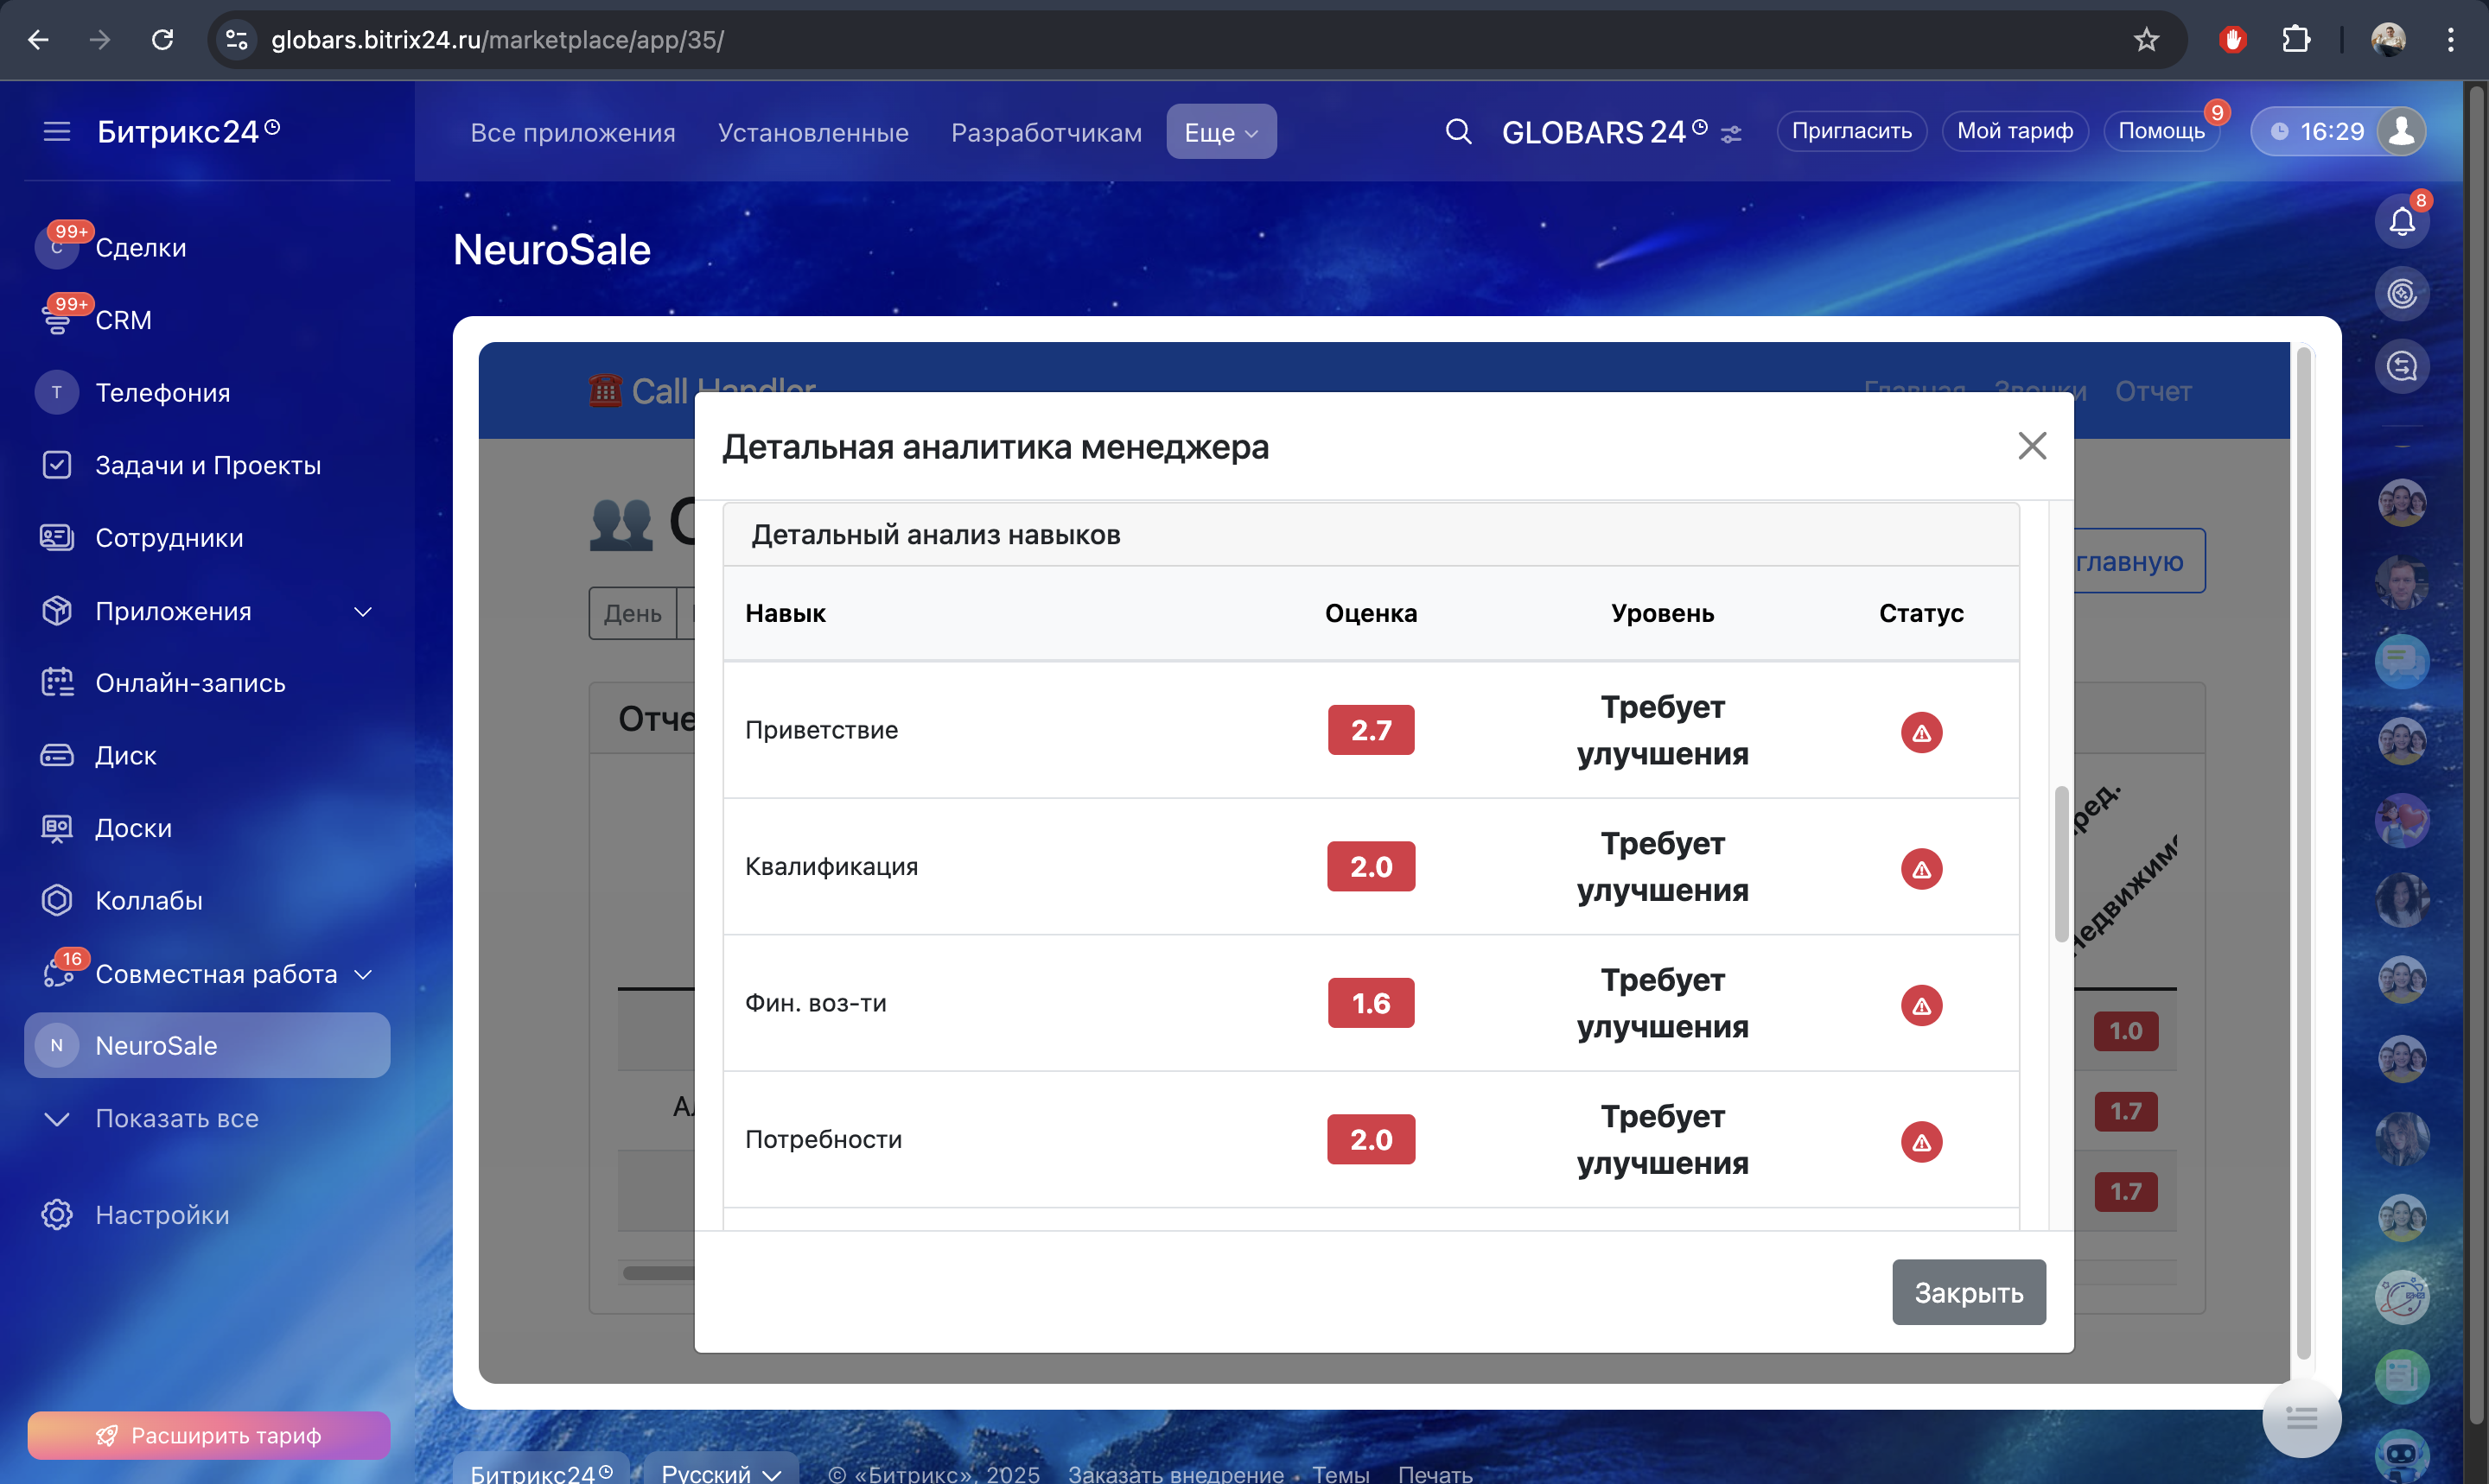Screen dimensions: 2489x1484
Task: Expand sidebar with Показать все
Action: pos(176,1118)
